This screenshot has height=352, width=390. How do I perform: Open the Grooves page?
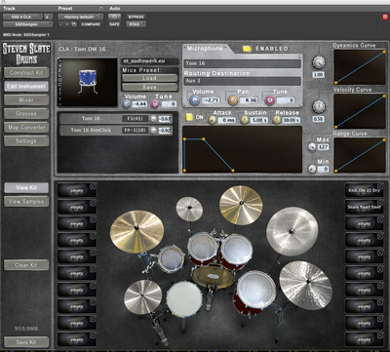[26, 114]
